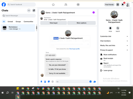The image size is (133, 99).
Task: Open Windows taskbar search
Action: tap(7, 93)
